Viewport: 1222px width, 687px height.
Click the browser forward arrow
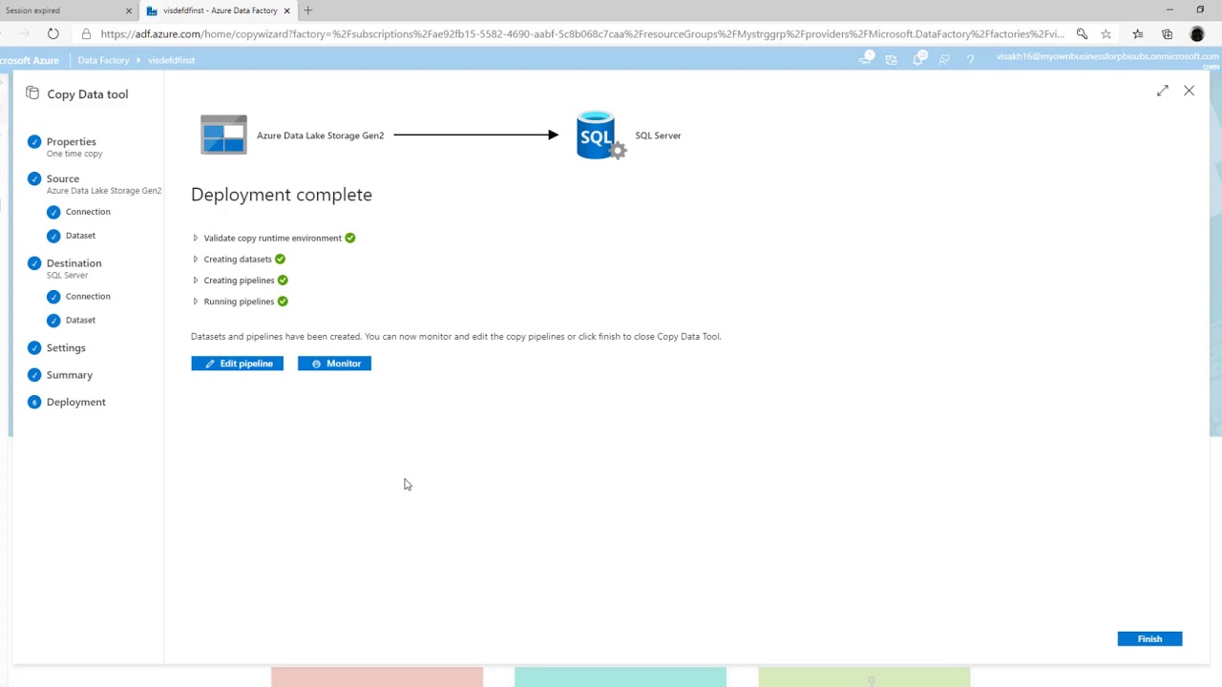[x=25, y=33]
